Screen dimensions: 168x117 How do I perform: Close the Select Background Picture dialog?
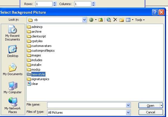pyautogui.click(x=162, y=12)
